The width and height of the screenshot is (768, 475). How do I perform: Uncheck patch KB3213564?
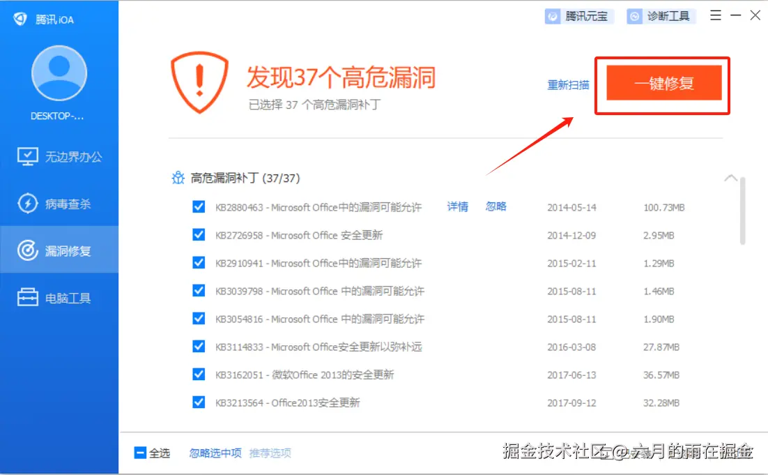[199, 402]
